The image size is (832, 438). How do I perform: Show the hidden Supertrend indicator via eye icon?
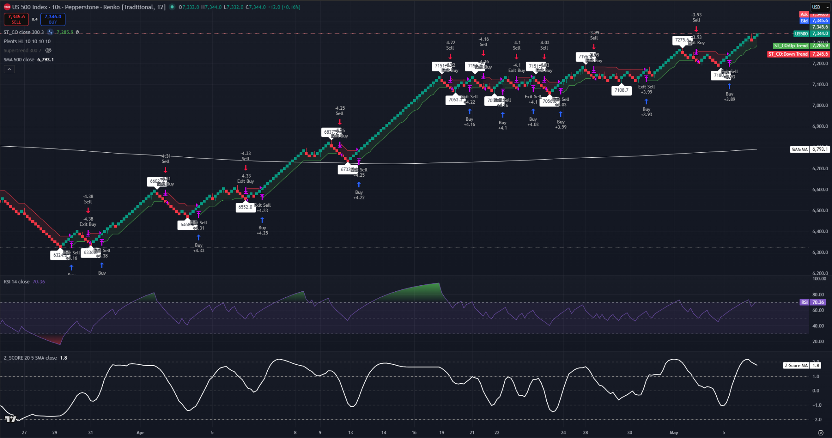point(48,50)
